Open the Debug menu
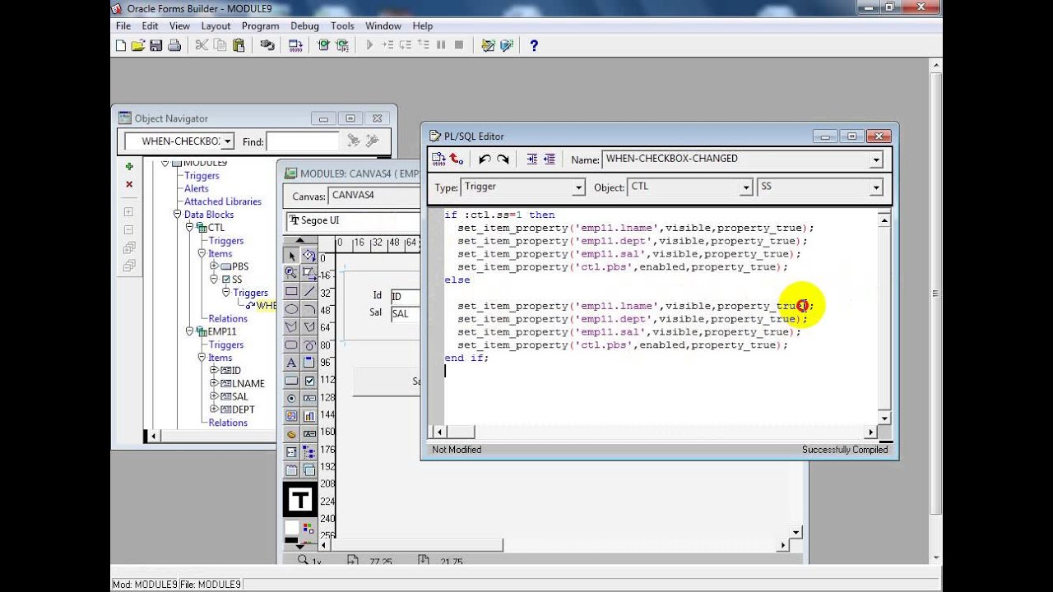The width and height of the screenshot is (1053, 592). pyautogui.click(x=304, y=25)
